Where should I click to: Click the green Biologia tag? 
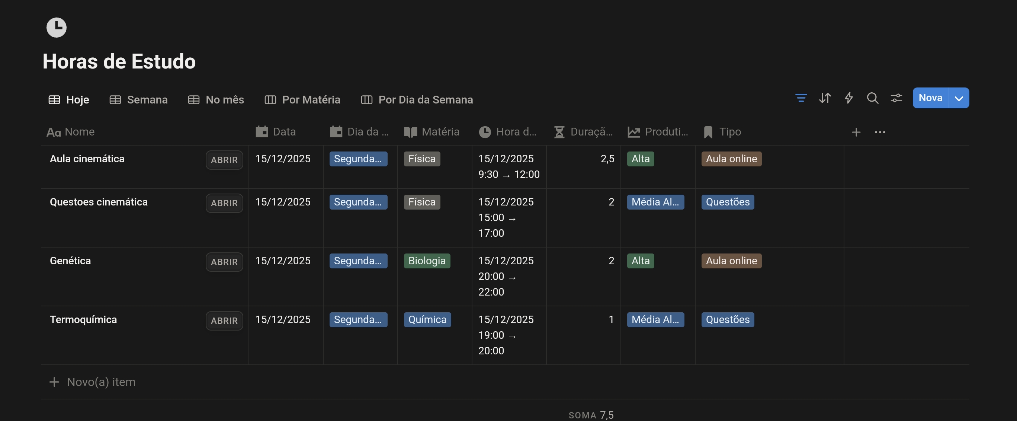pyautogui.click(x=426, y=261)
